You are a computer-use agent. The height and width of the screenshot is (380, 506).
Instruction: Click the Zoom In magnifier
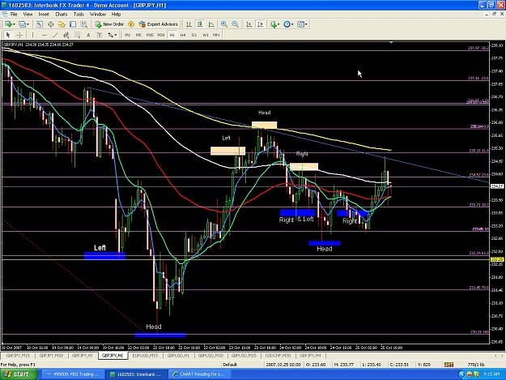(224, 24)
